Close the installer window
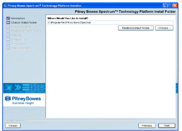182x131 pixels. tap(175, 6)
